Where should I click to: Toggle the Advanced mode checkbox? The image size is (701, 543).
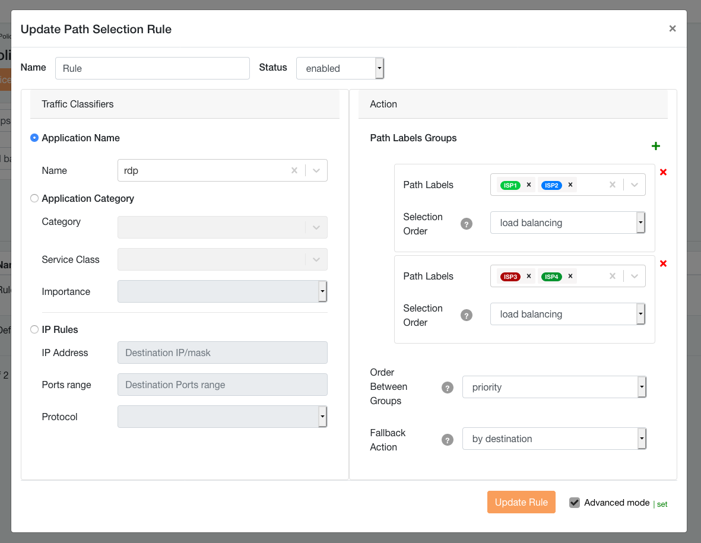[574, 503]
